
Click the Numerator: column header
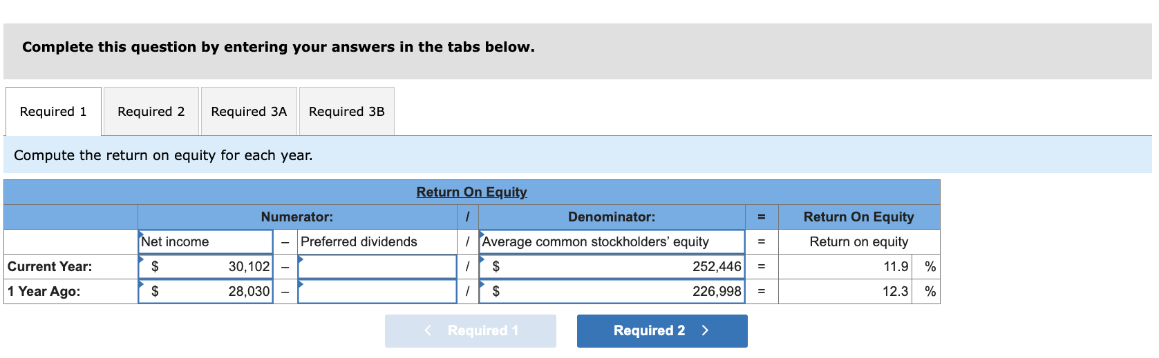pos(297,217)
